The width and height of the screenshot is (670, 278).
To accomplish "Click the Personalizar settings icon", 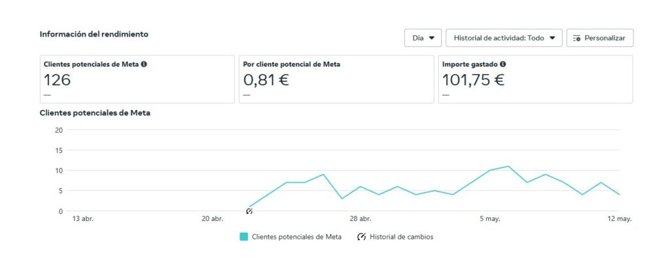I will click(x=576, y=38).
